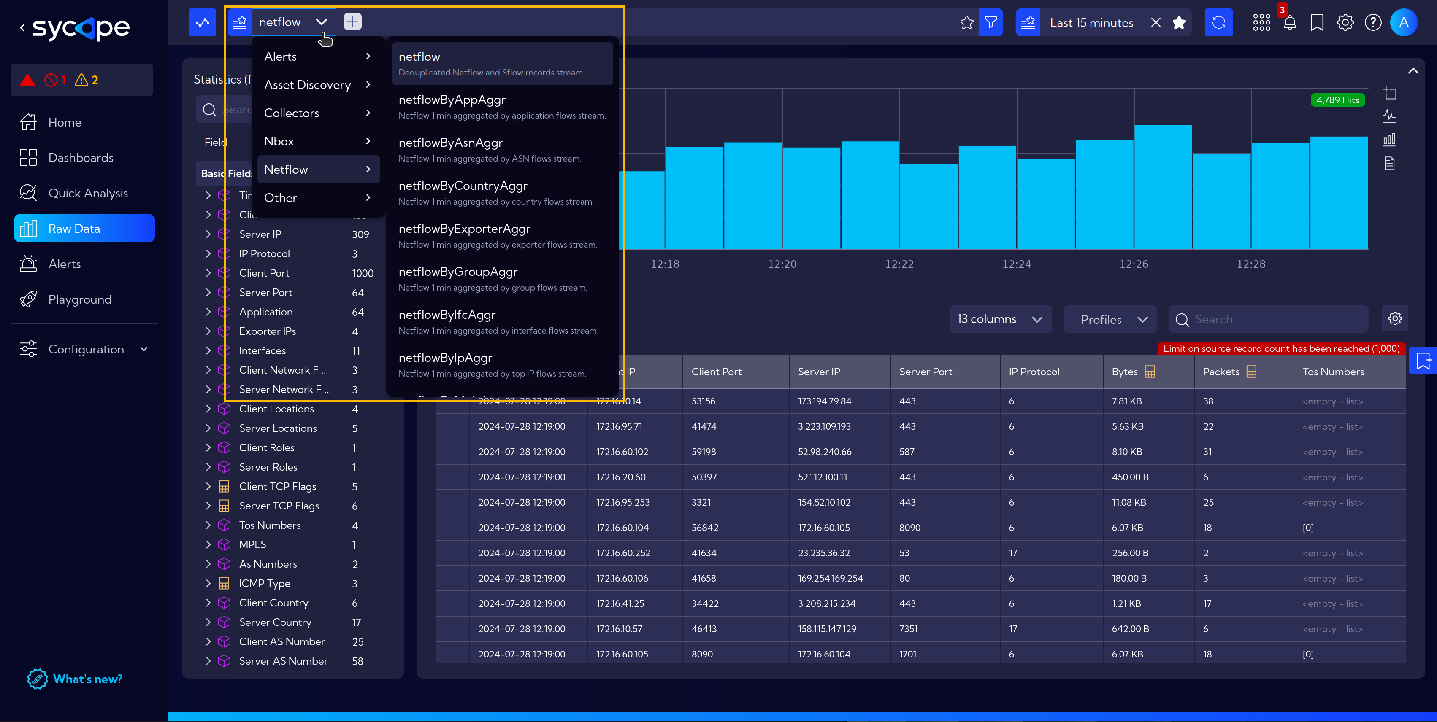This screenshot has height=722, width=1437.
Task: Select netflowByAppAggr stream
Action: 502,107
